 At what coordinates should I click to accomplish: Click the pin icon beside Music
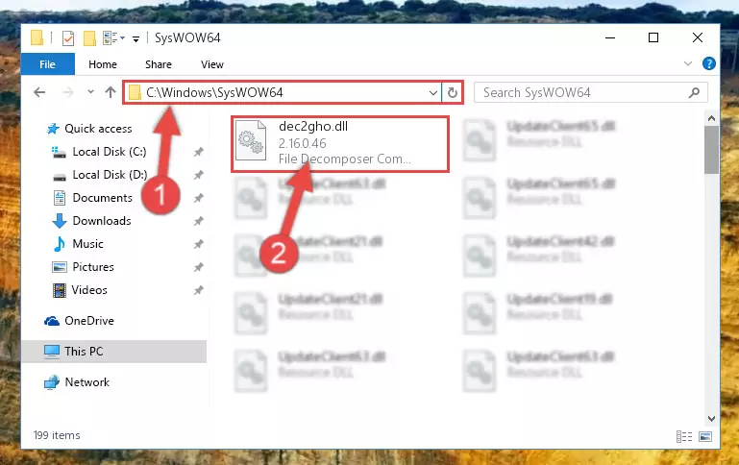tap(198, 245)
